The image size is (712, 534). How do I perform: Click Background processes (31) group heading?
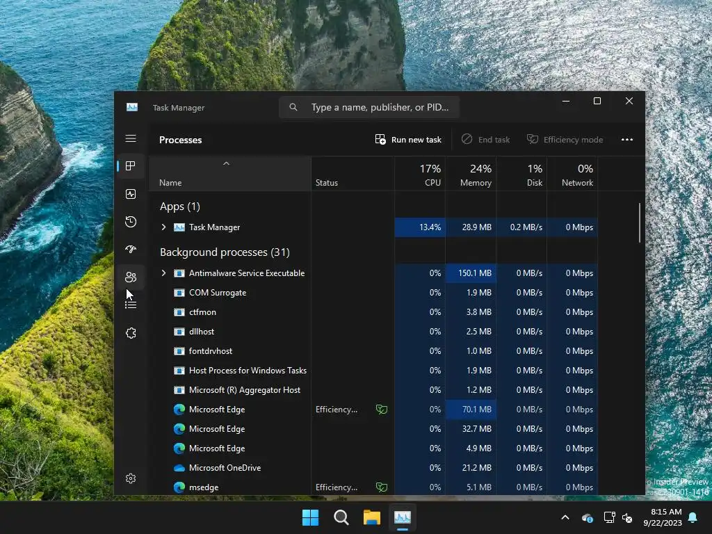click(225, 252)
